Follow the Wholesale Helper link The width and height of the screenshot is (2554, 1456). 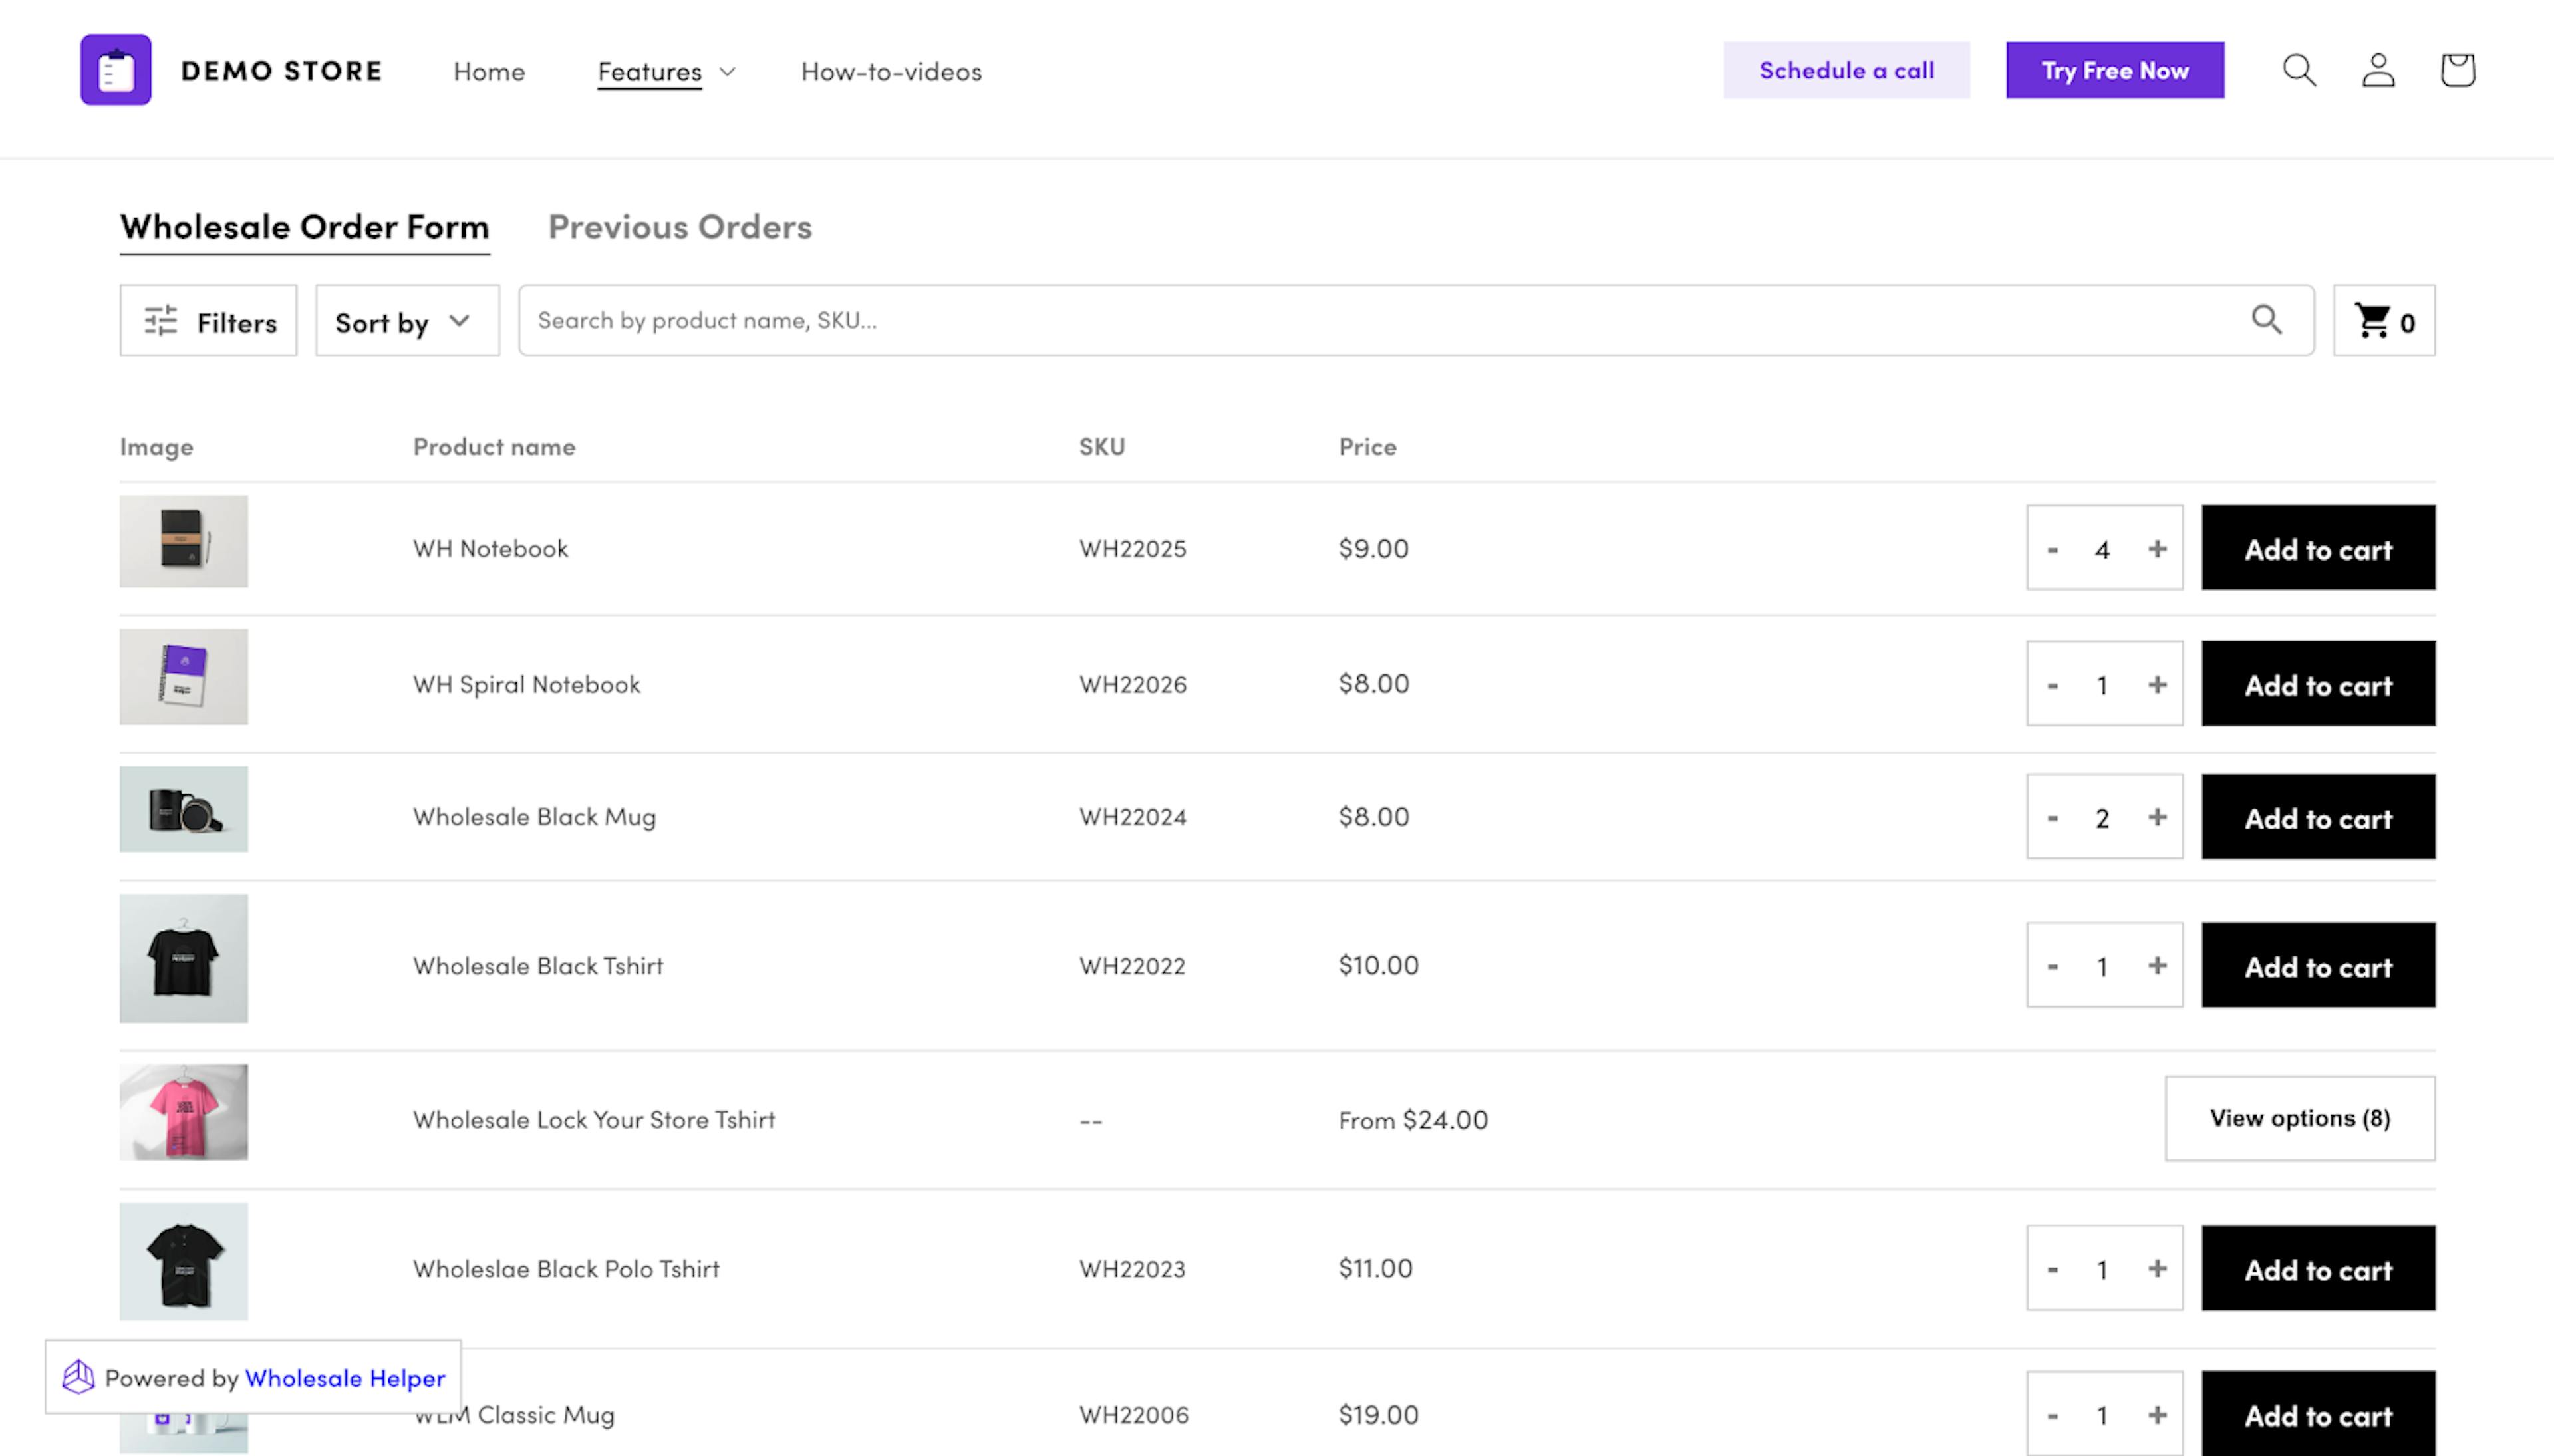[x=345, y=1378]
